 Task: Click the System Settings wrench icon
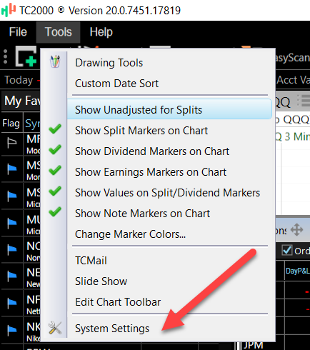(x=55, y=328)
